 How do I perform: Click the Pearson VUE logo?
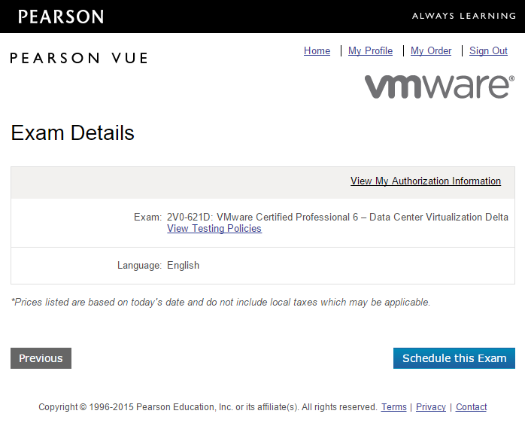coord(79,58)
